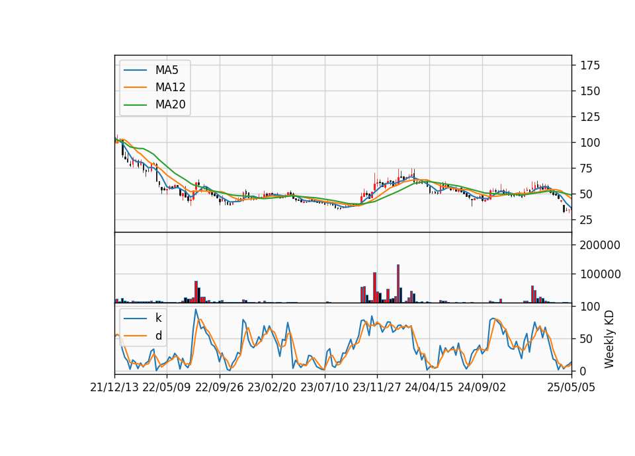Click the 75 price axis label

(587, 169)
